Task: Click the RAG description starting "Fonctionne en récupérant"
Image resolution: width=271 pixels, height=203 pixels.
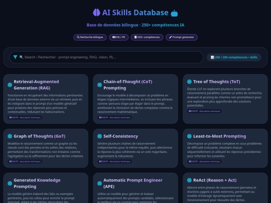Action: point(45,104)
